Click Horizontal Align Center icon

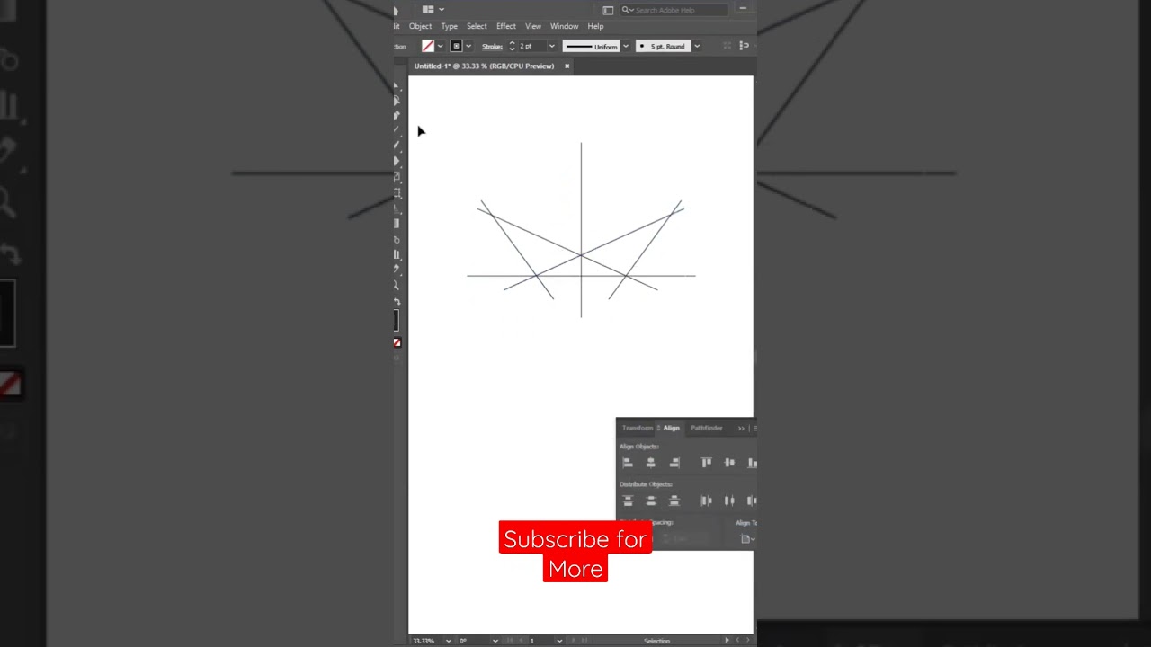tap(651, 463)
